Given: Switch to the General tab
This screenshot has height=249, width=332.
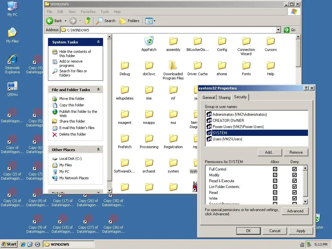Looking at the screenshot, I should coord(208,97).
